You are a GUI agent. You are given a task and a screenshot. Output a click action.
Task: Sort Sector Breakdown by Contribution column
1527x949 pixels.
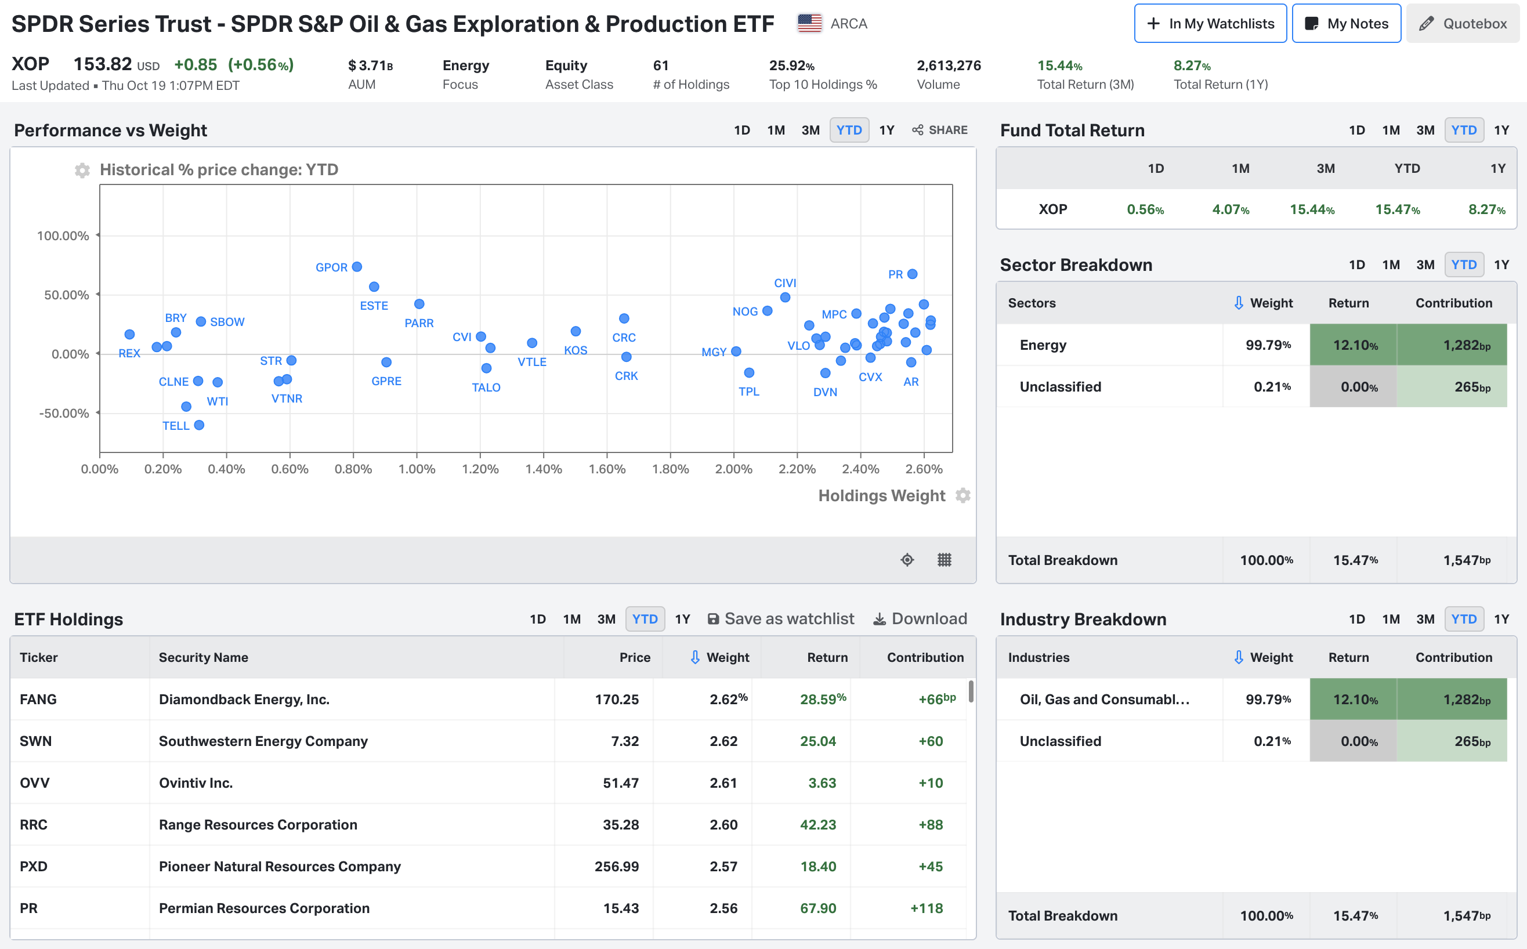coord(1453,303)
